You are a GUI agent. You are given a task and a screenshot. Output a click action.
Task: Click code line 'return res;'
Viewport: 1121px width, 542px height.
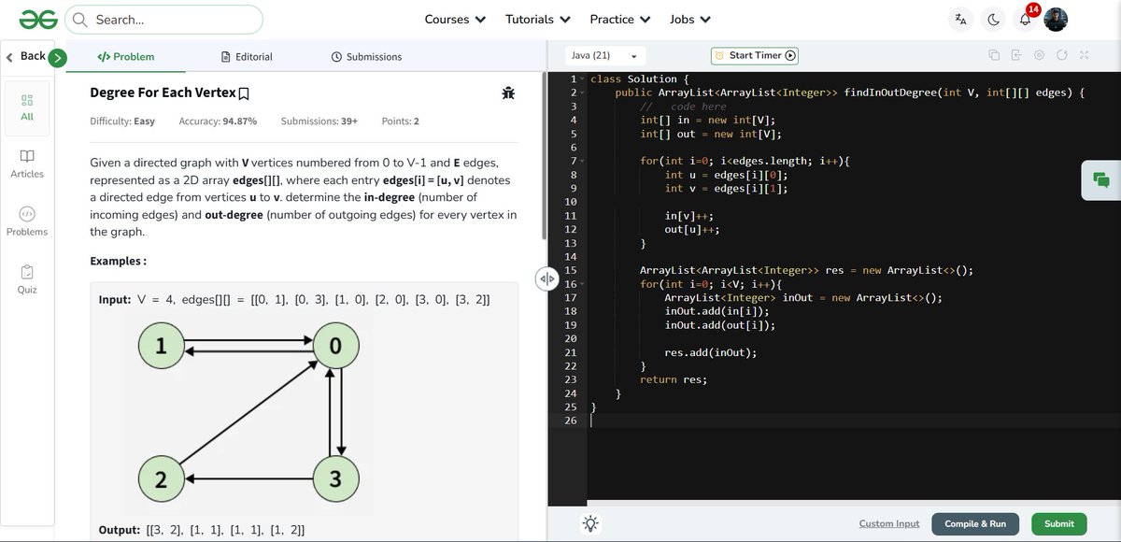[x=674, y=379]
